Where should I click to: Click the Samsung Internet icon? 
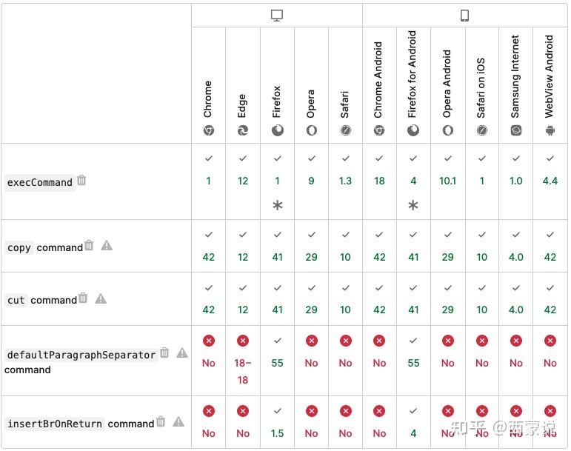click(x=515, y=130)
